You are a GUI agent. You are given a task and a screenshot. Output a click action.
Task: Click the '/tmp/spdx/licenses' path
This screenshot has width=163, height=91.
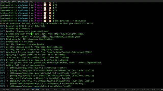51,50
